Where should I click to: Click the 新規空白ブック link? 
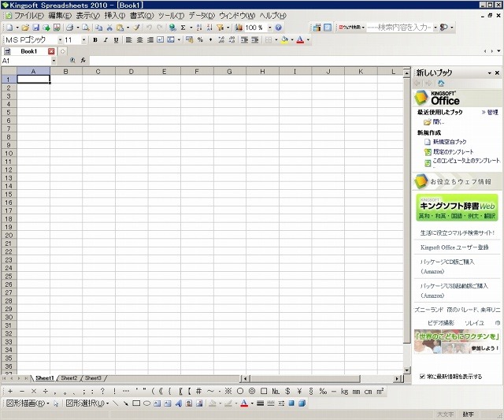coord(450,142)
